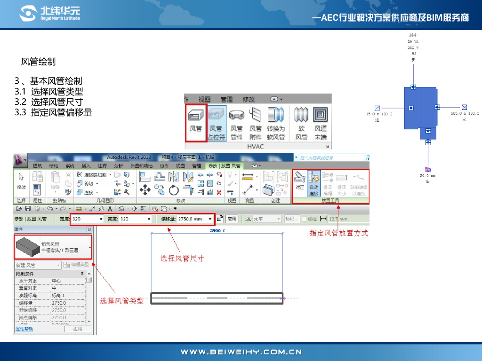Open the 视图 tab in HVAC screenshot

(204, 99)
